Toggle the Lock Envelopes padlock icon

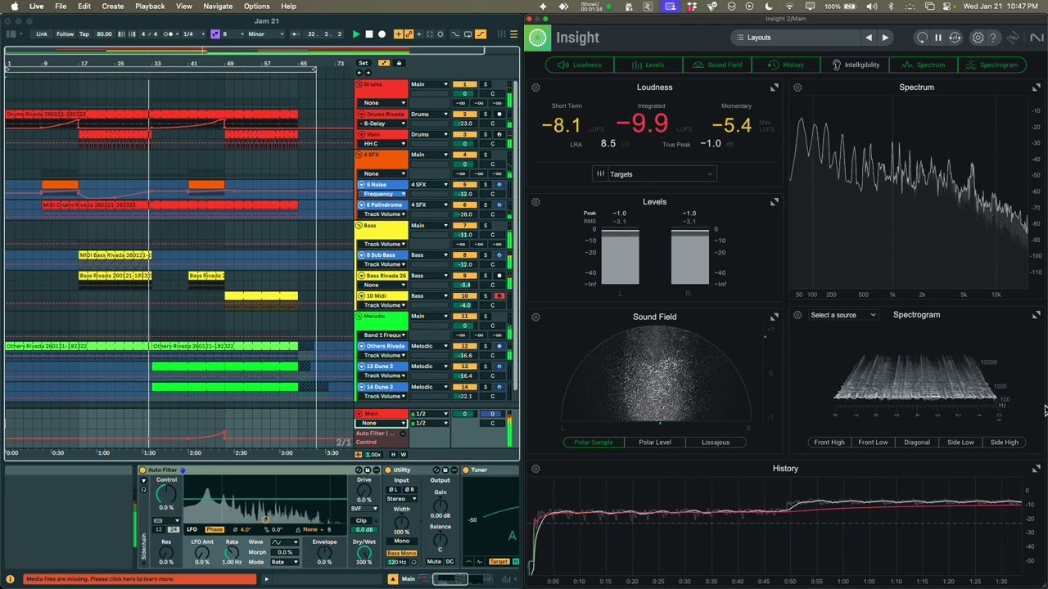(399, 63)
